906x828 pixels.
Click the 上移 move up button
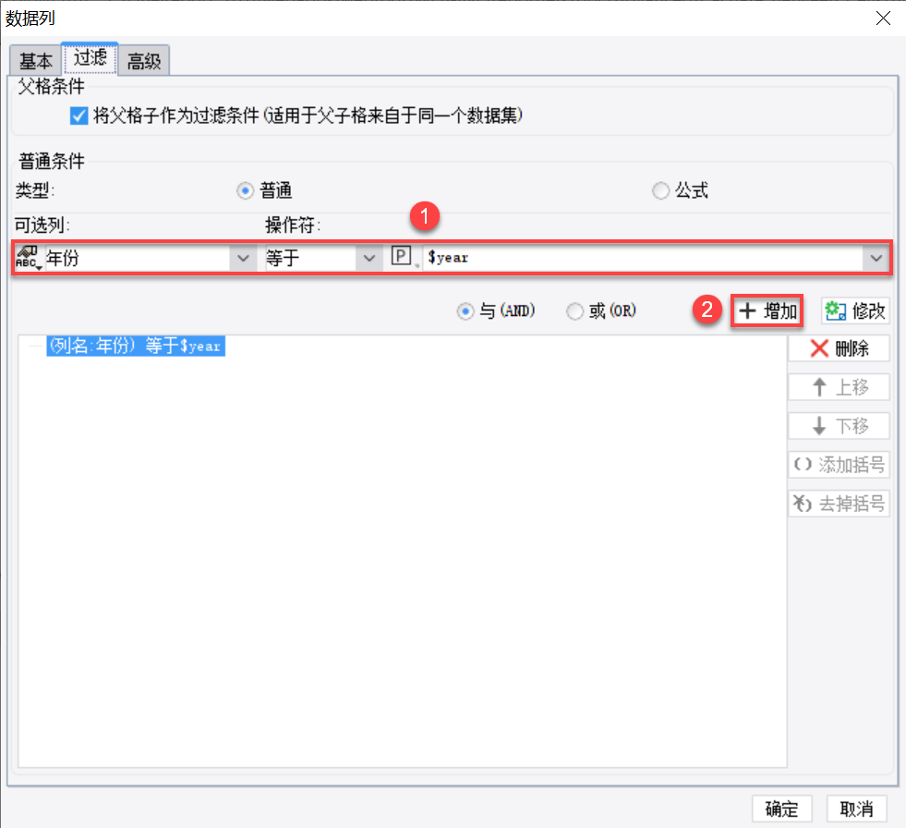click(x=839, y=387)
